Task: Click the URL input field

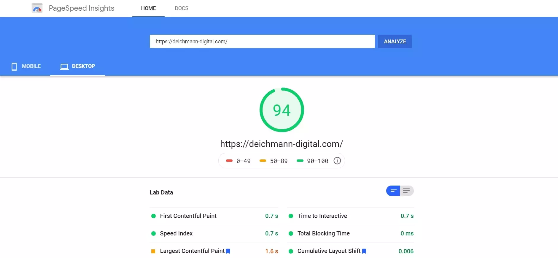Action: [262, 42]
